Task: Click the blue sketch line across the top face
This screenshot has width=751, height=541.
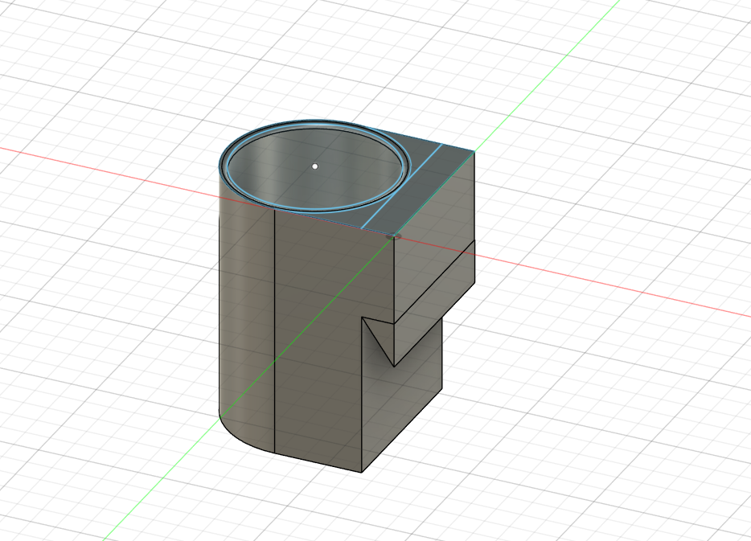Action: pos(401,186)
